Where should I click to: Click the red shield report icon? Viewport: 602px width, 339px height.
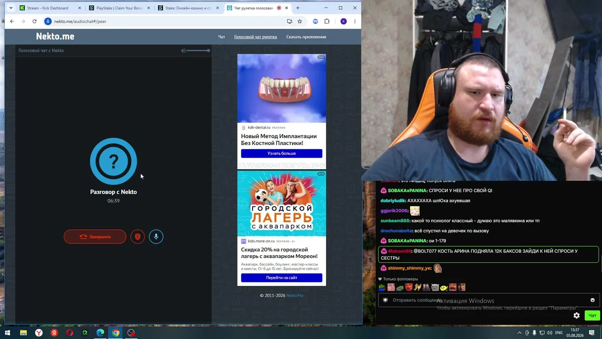point(137,237)
